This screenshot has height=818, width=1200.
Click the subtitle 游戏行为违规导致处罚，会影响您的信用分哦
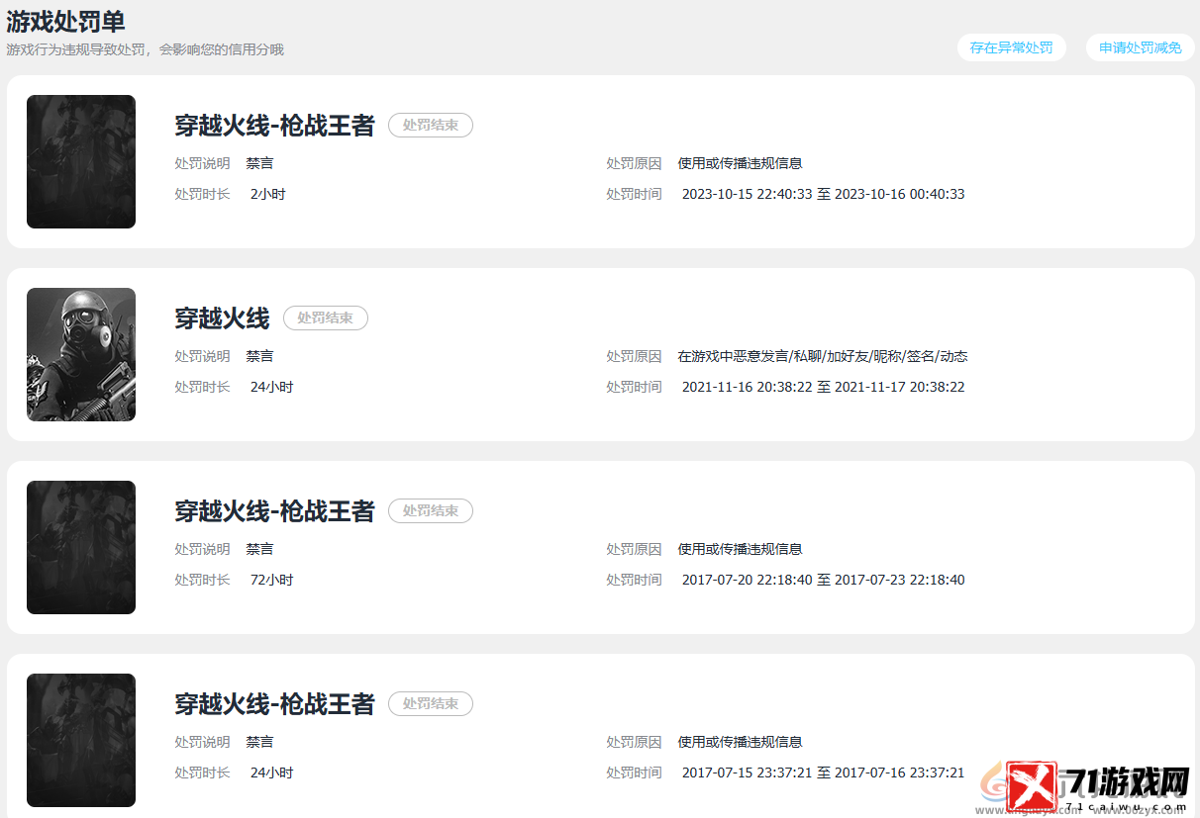(146, 49)
